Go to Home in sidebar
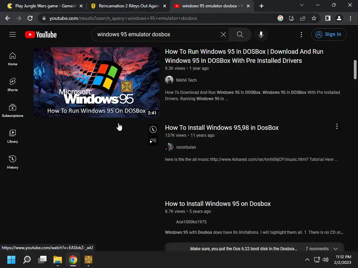Screen dimensions: 358x268 tap(13, 59)
